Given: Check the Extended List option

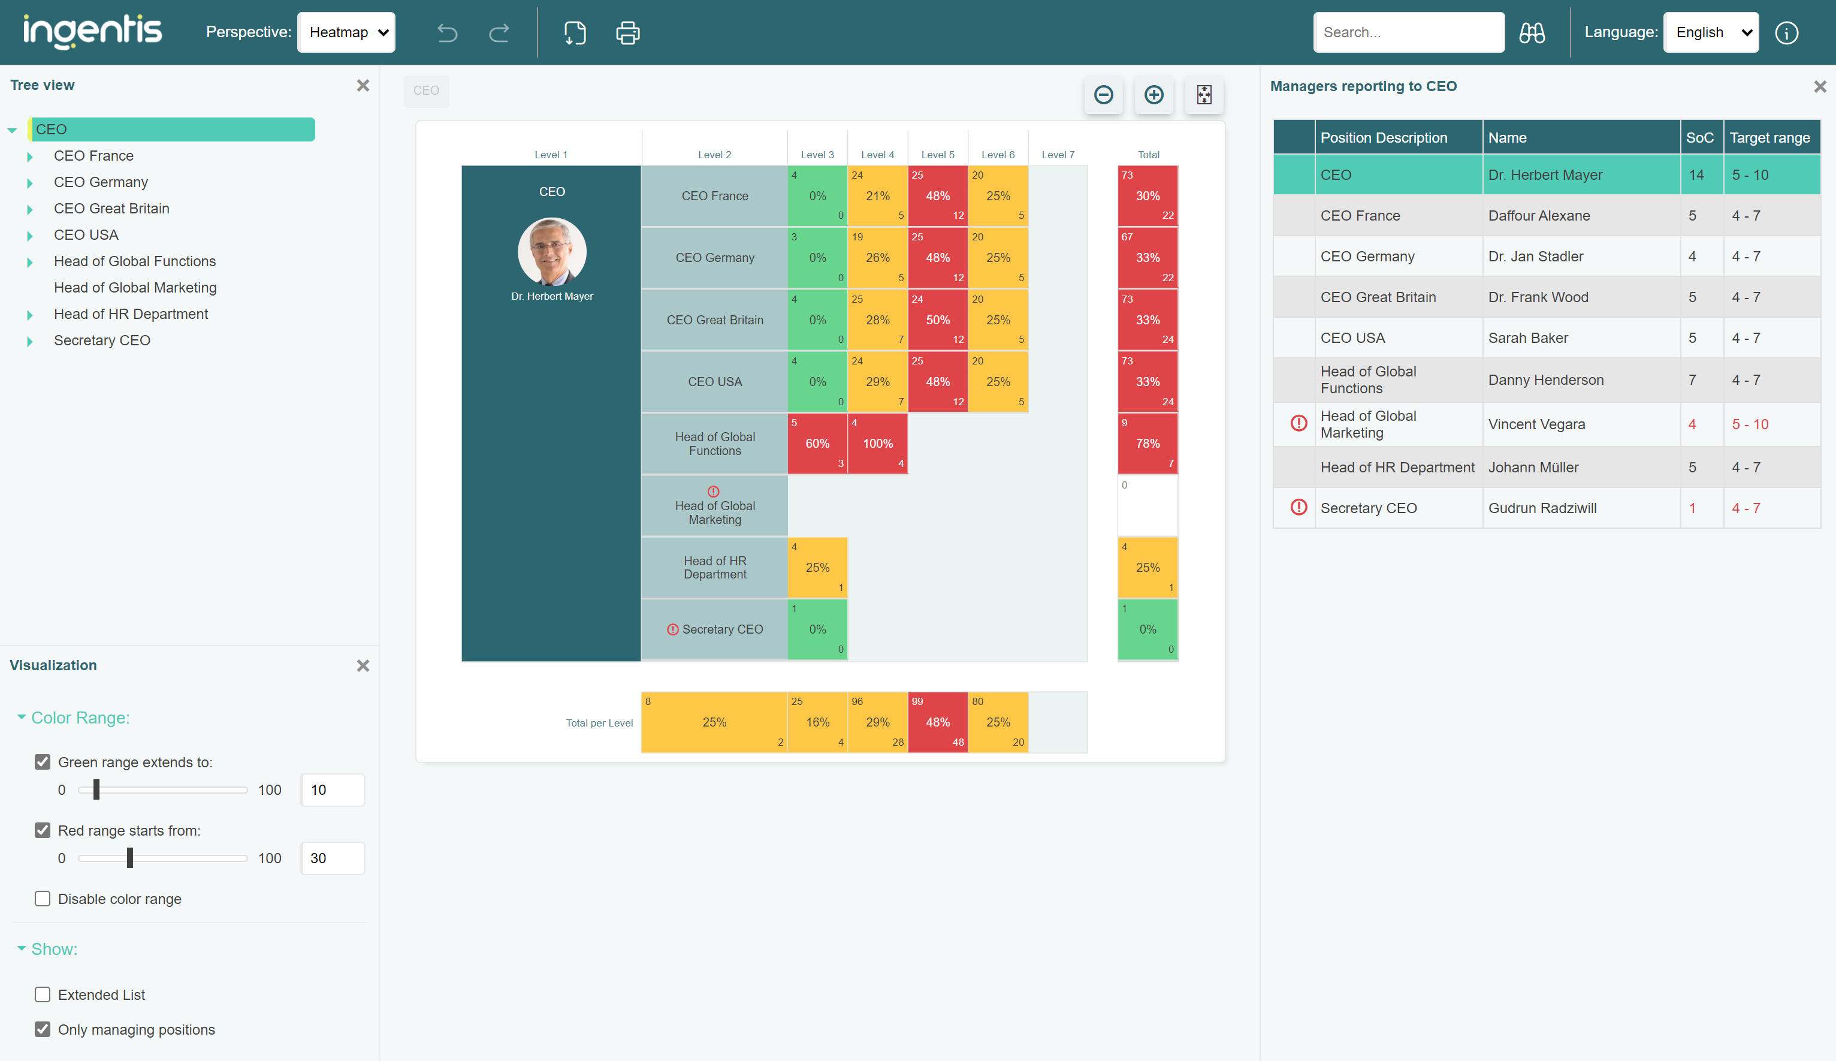Looking at the screenshot, I should tap(42, 994).
